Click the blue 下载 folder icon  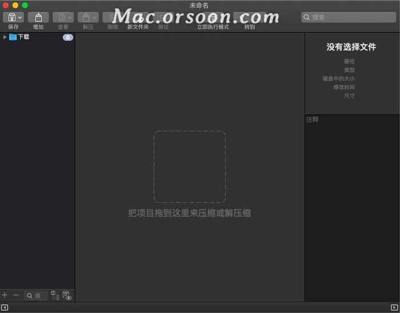pyautogui.click(x=13, y=37)
